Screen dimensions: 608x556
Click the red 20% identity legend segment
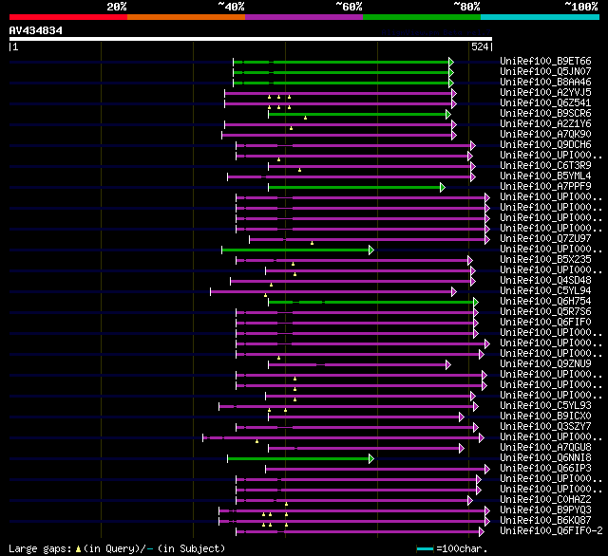tap(68, 17)
